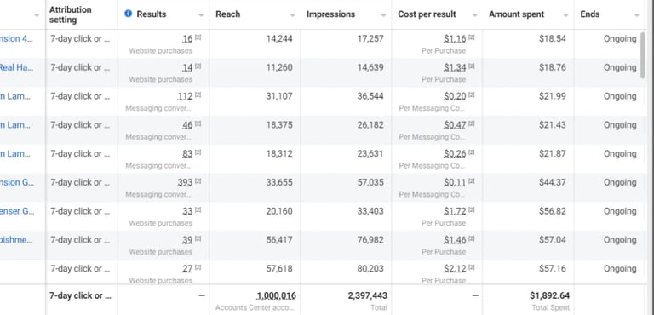Open the 112 messaging conversations result link
This screenshot has width=654, height=315.
pos(185,96)
